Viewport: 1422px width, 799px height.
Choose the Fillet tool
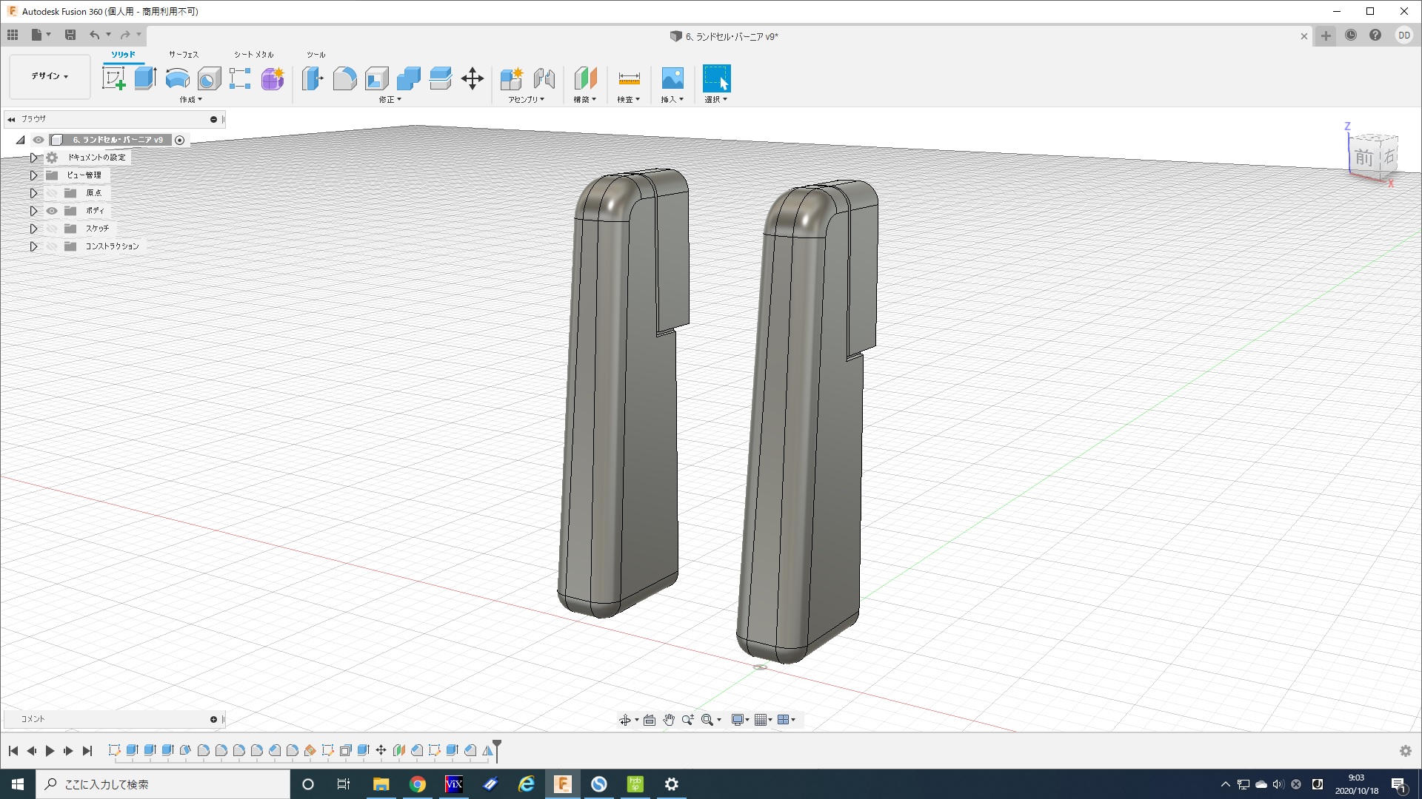click(x=344, y=78)
